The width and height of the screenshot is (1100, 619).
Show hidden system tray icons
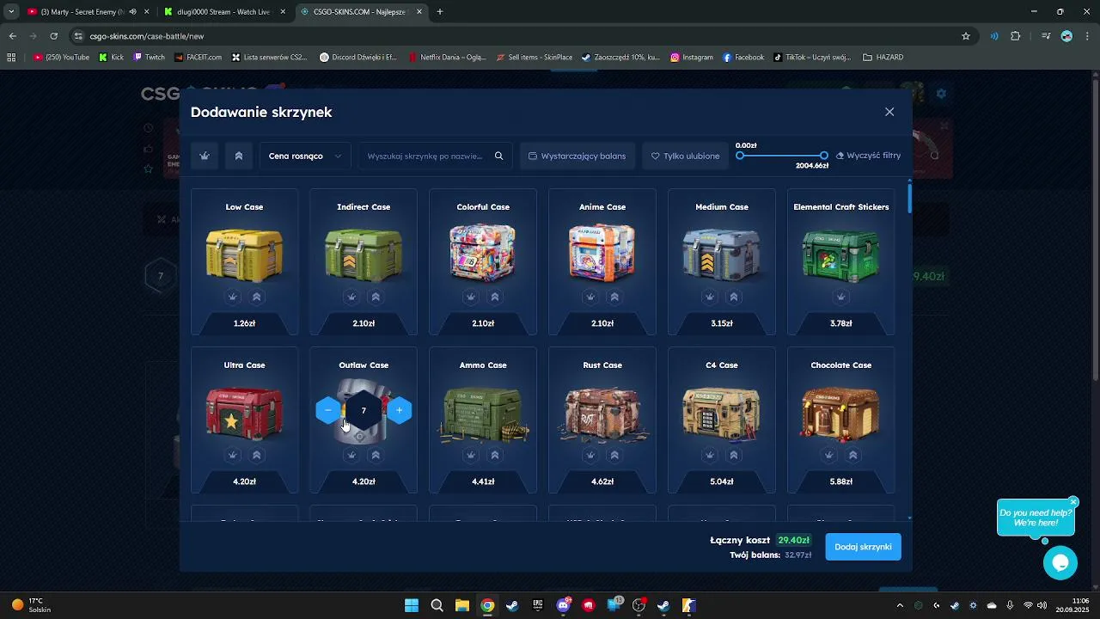[x=900, y=605]
